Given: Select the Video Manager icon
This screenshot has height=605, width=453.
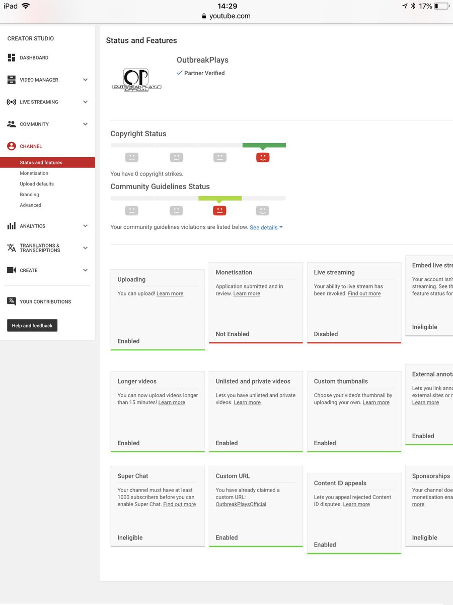Looking at the screenshot, I should click(x=11, y=80).
